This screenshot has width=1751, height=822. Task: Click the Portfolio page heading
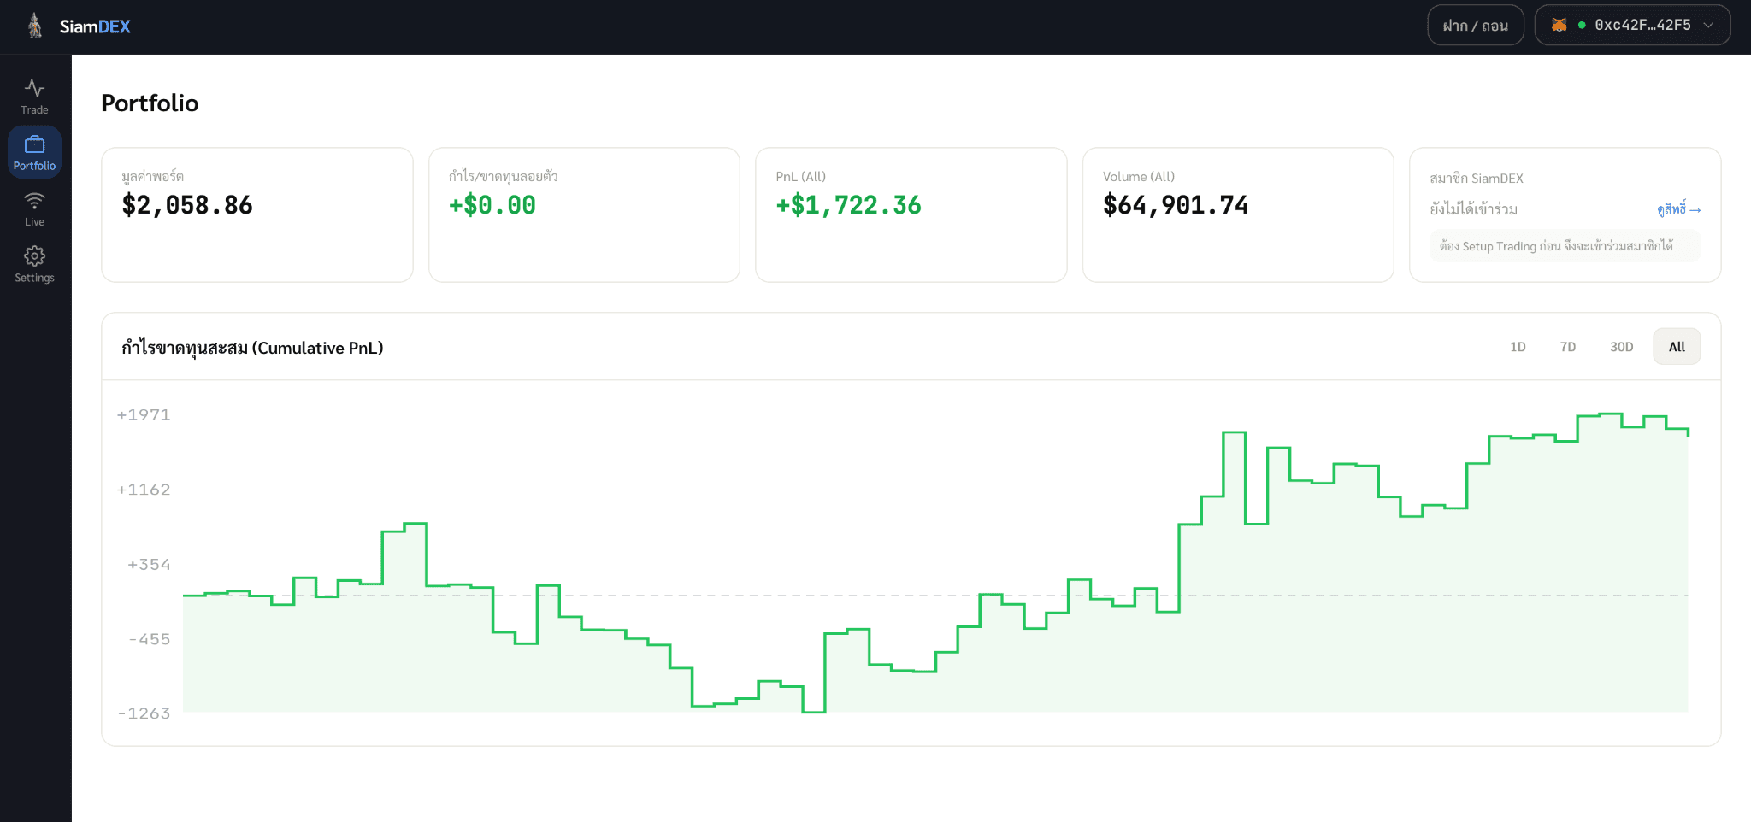pyautogui.click(x=150, y=103)
